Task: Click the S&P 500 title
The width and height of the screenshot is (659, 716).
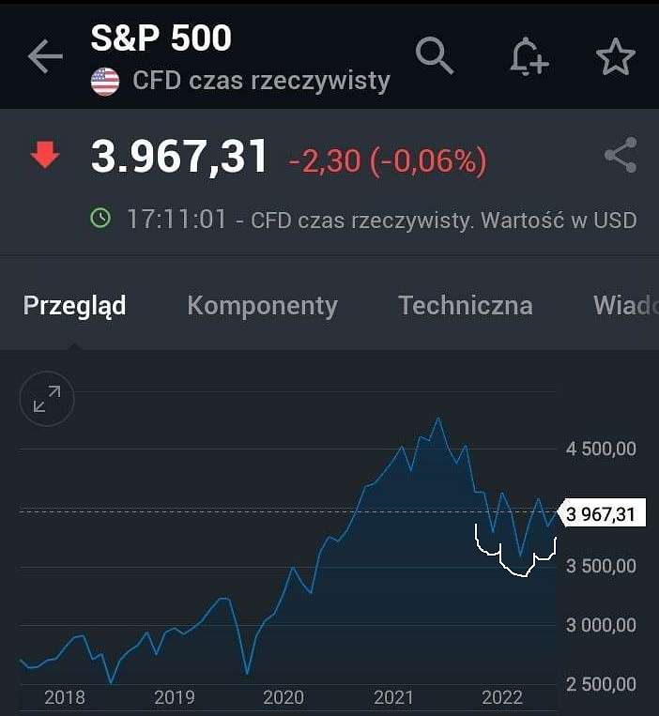Action: (x=161, y=38)
